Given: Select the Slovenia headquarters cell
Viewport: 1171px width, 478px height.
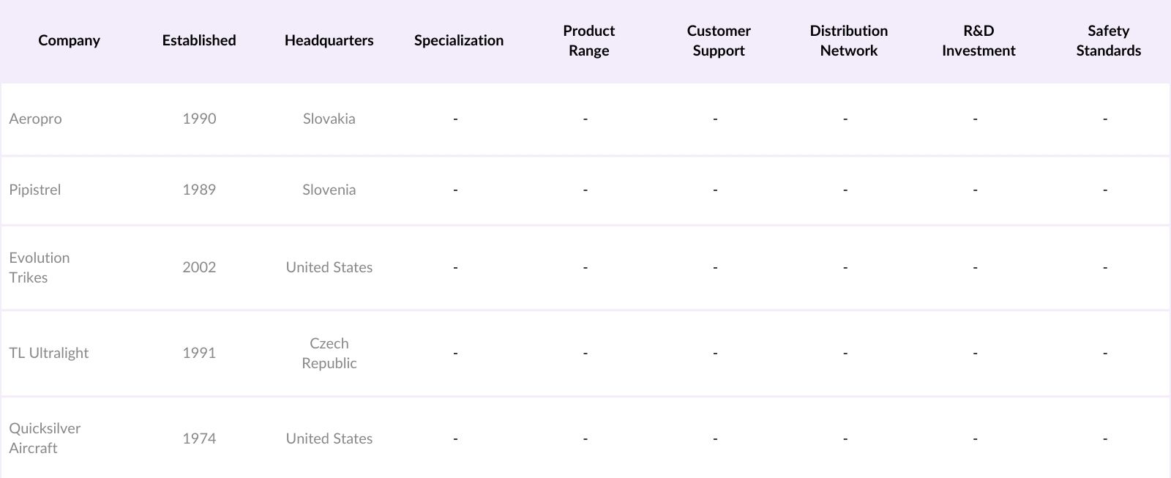Looking at the screenshot, I should tap(329, 190).
